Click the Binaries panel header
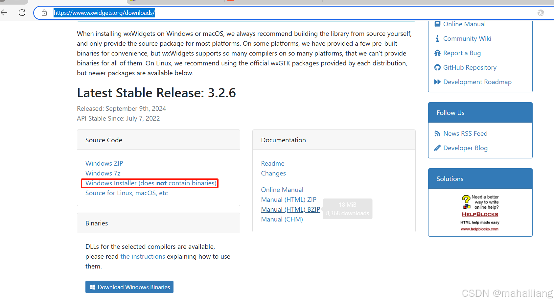Screen dimensions: 554x303 158,223
